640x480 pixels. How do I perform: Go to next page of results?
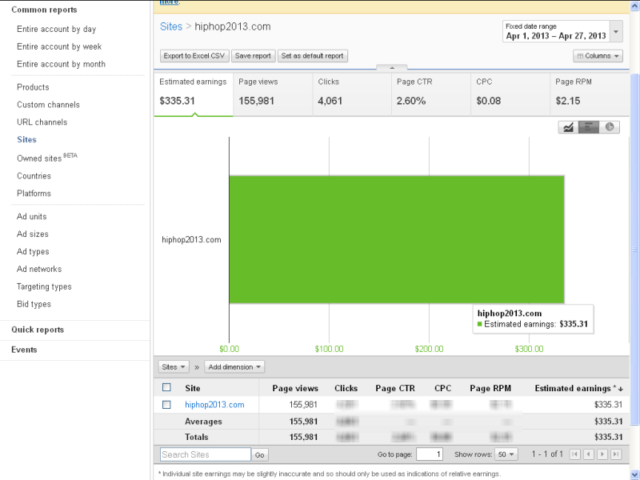click(602, 454)
